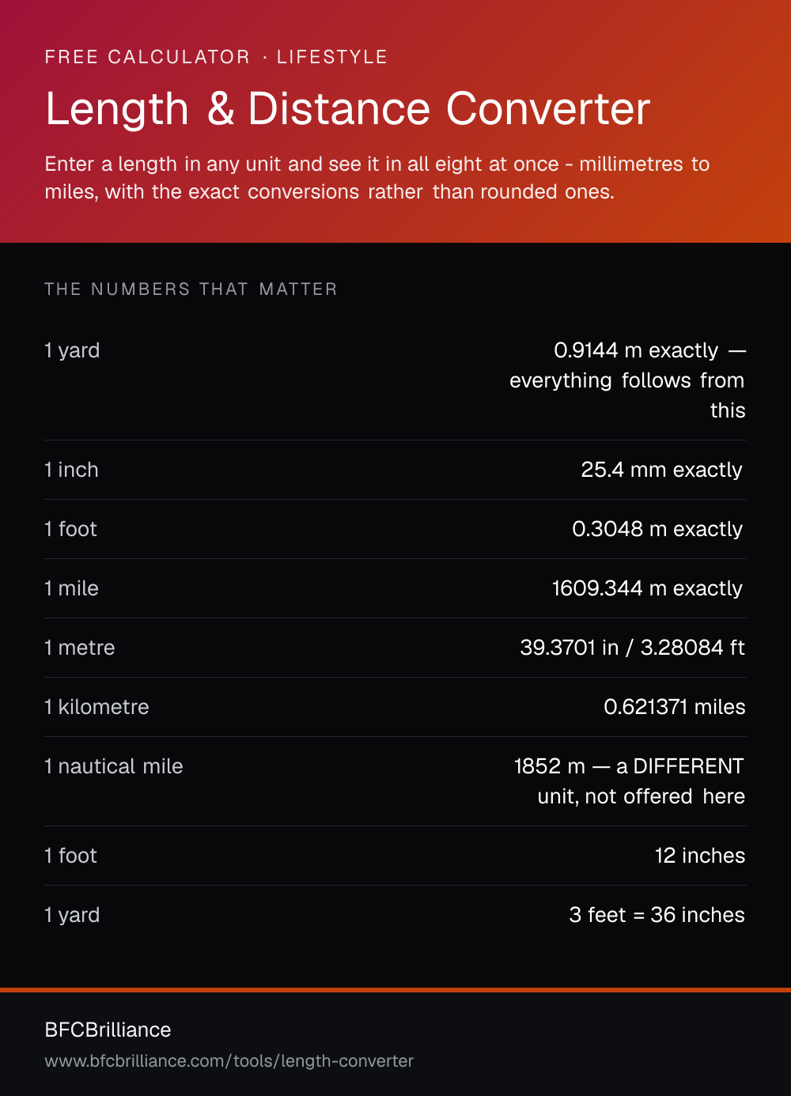
Task: Select the 1 kilometre row label
Action: pyautogui.click(x=97, y=707)
